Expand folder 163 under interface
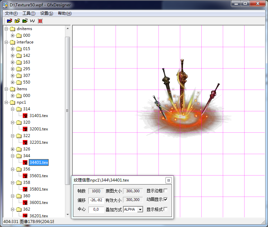 click(12, 62)
